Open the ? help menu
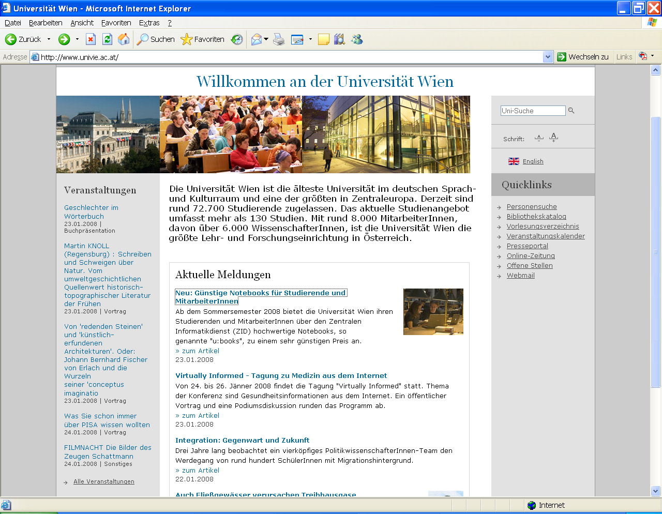 (x=170, y=23)
